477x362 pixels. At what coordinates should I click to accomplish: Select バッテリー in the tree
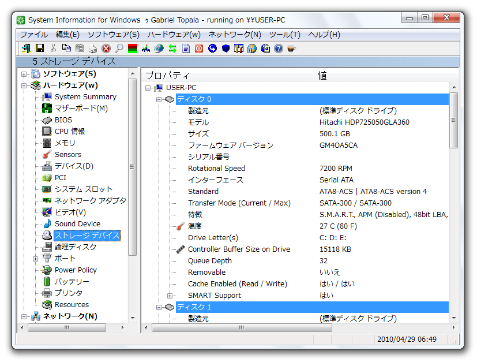click(x=72, y=282)
